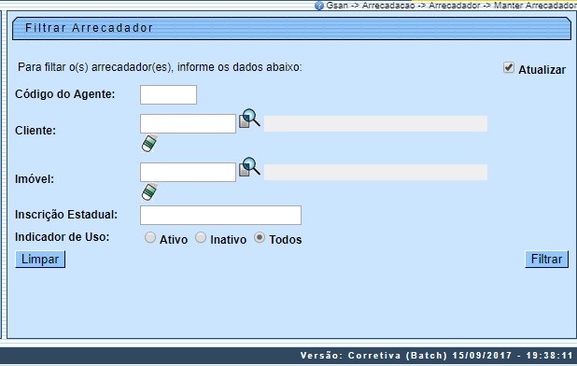The width and height of the screenshot is (577, 366).
Task: Clear the Imóvel field with eraser icon
Action: point(149,191)
